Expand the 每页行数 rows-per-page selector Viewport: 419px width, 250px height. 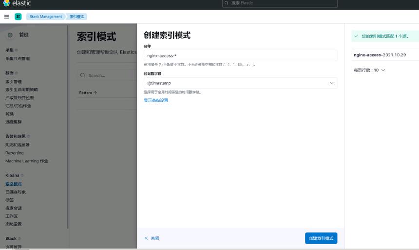tap(369, 70)
